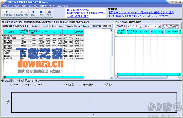Click the smiley app icon in title bar
This screenshot has height=118, width=183.
(x=2, y=2)
